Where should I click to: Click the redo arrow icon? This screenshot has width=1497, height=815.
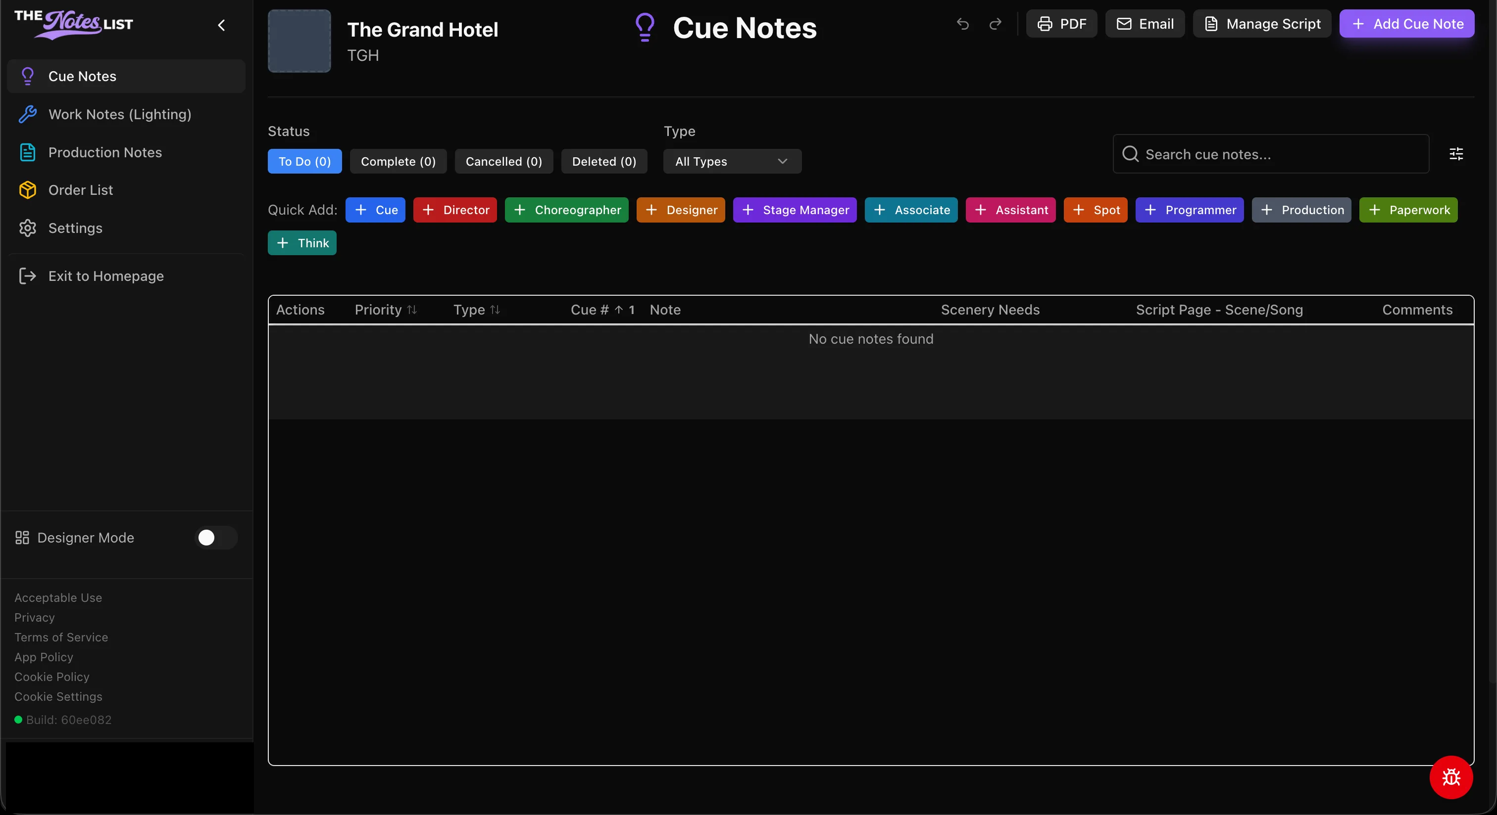996,24
